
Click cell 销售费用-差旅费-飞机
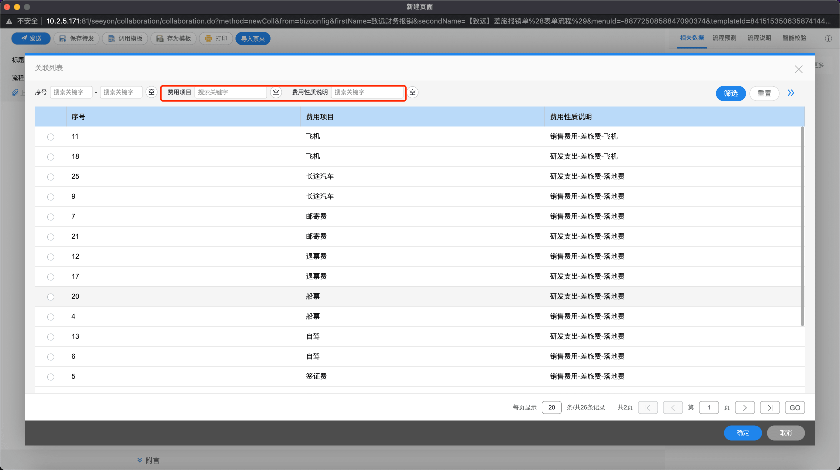[584, 136]
